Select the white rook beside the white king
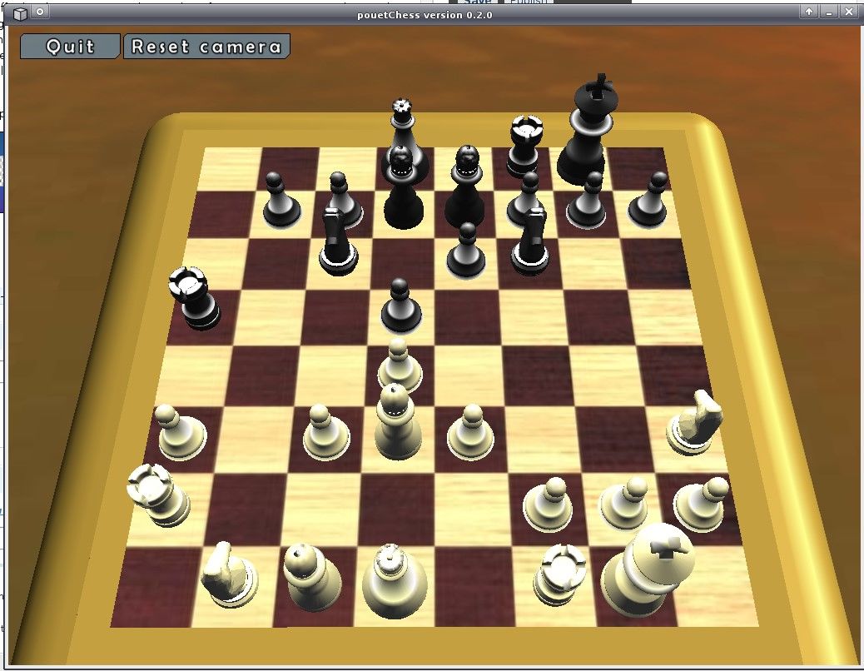Image resolution: width=864 pixels, height=671 pixels. coord(559,574)
